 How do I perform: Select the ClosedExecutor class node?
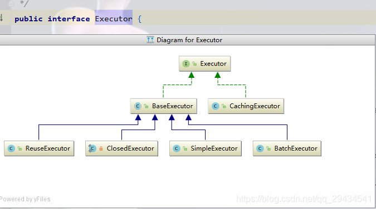click(x=121, y=148)
